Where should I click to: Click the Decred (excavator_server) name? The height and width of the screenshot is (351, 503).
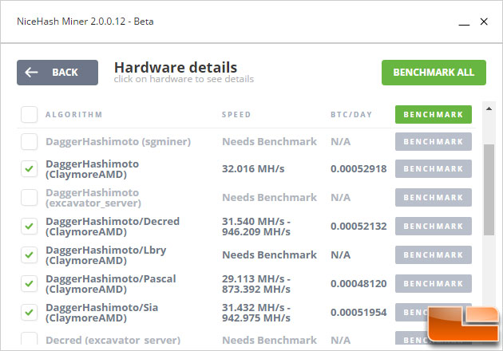113,340
